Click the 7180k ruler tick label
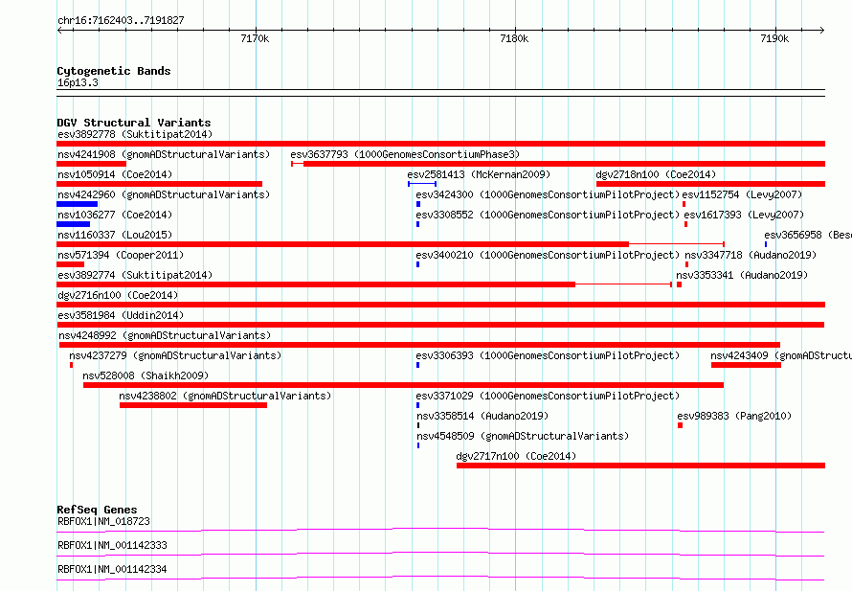The width and height of the screenshot is (852, 591). tap(514, 38)
